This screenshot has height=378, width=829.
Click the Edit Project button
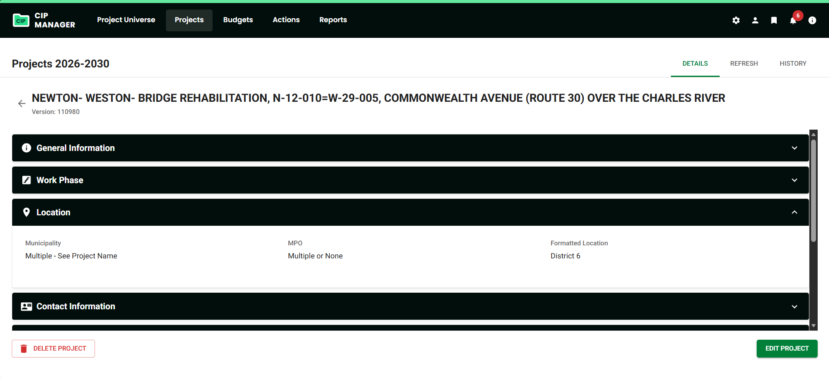click(786, 348)
